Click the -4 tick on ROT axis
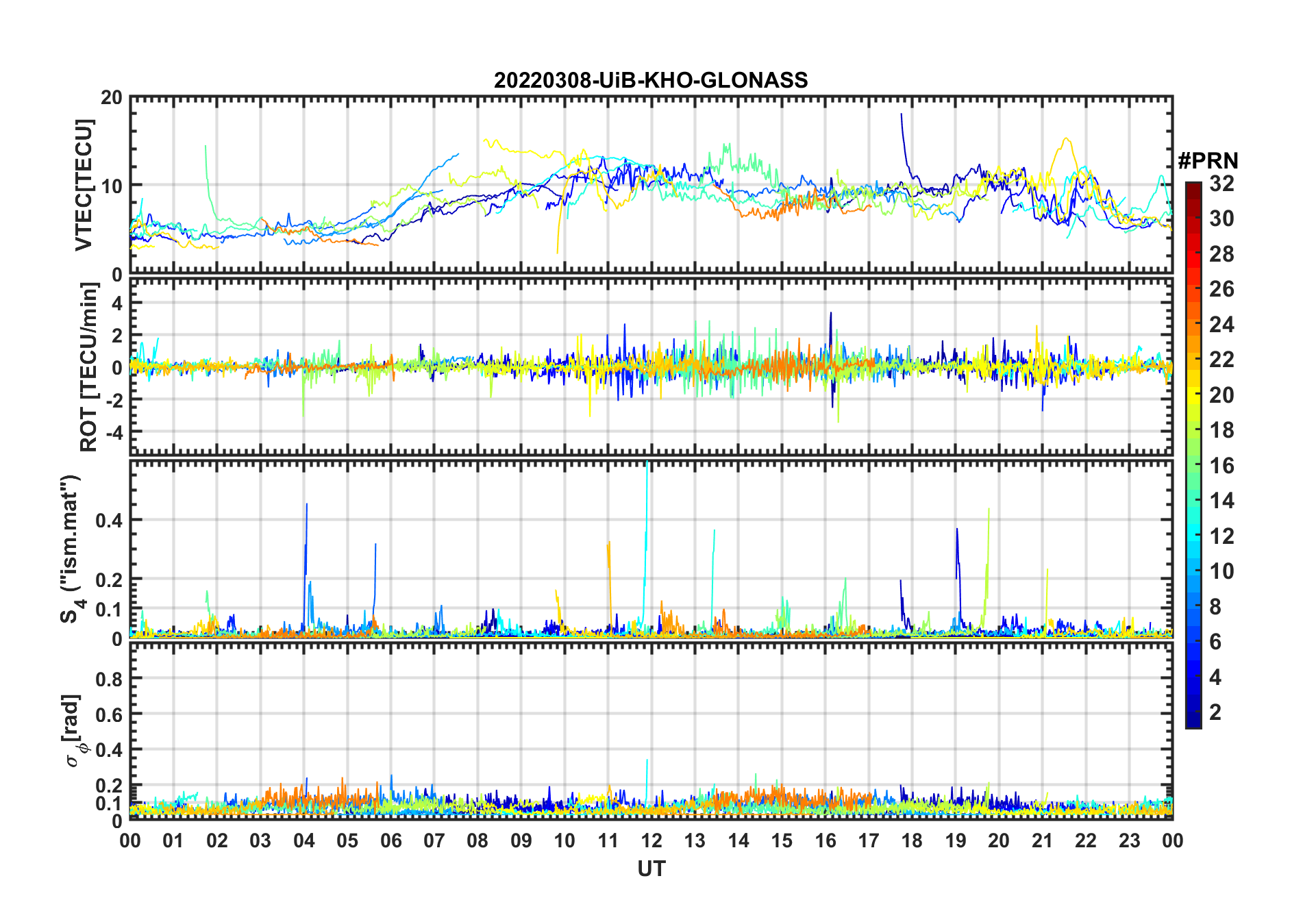Screen dimensions: 1303x911 pos(113,432)
